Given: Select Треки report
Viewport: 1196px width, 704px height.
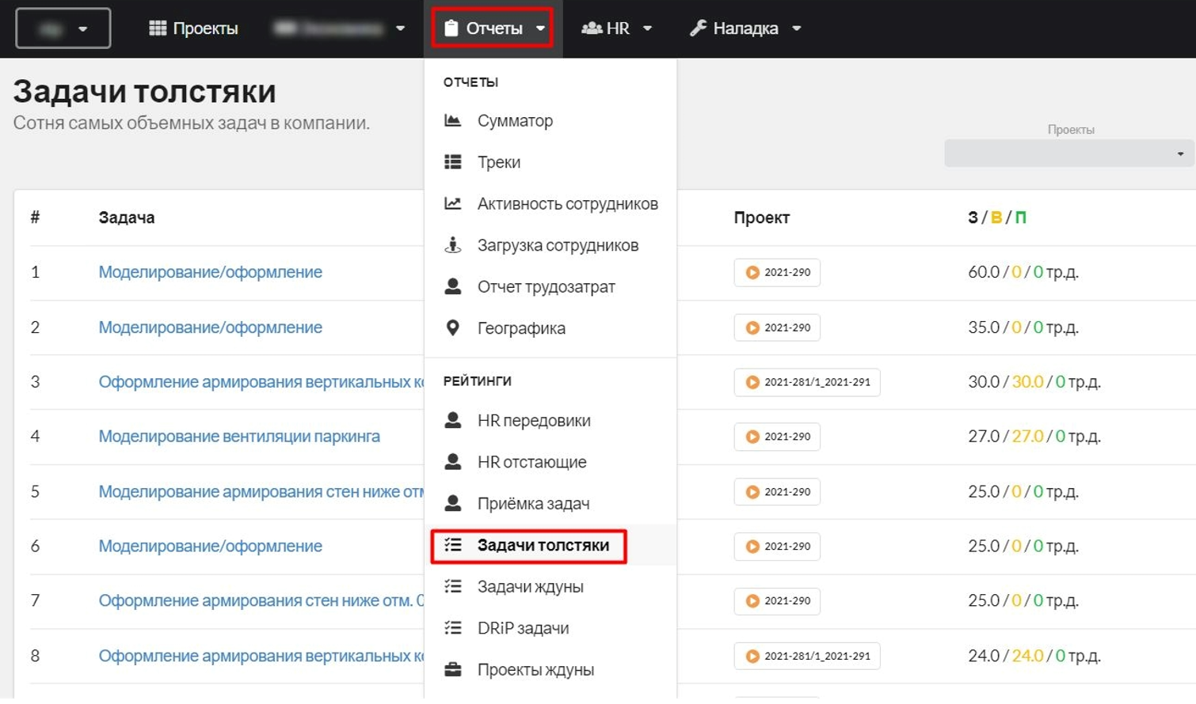Looking at the screenshot, I should point(550,162).
